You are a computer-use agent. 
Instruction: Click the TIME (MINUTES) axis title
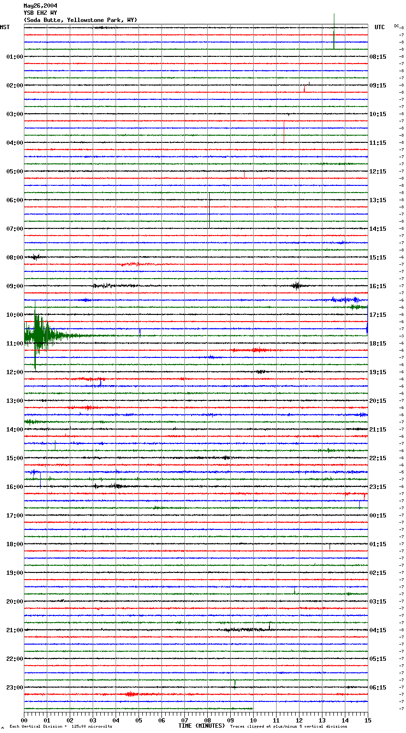pyautogui.click(x=202, y=726)
